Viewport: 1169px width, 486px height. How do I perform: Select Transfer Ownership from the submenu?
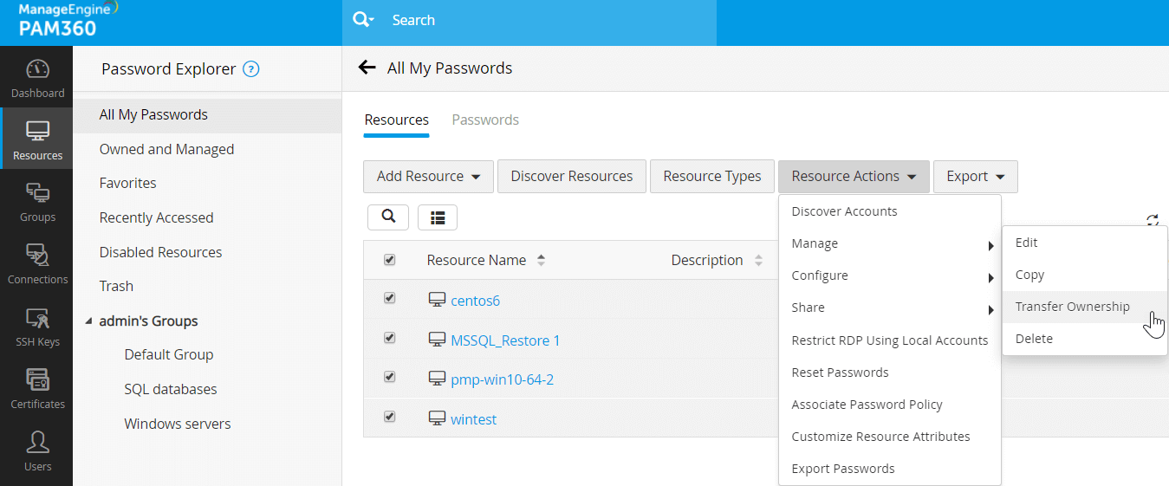coord(1072,307)
